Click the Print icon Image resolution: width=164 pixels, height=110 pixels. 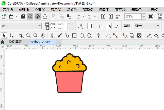[x=45, y=16]
